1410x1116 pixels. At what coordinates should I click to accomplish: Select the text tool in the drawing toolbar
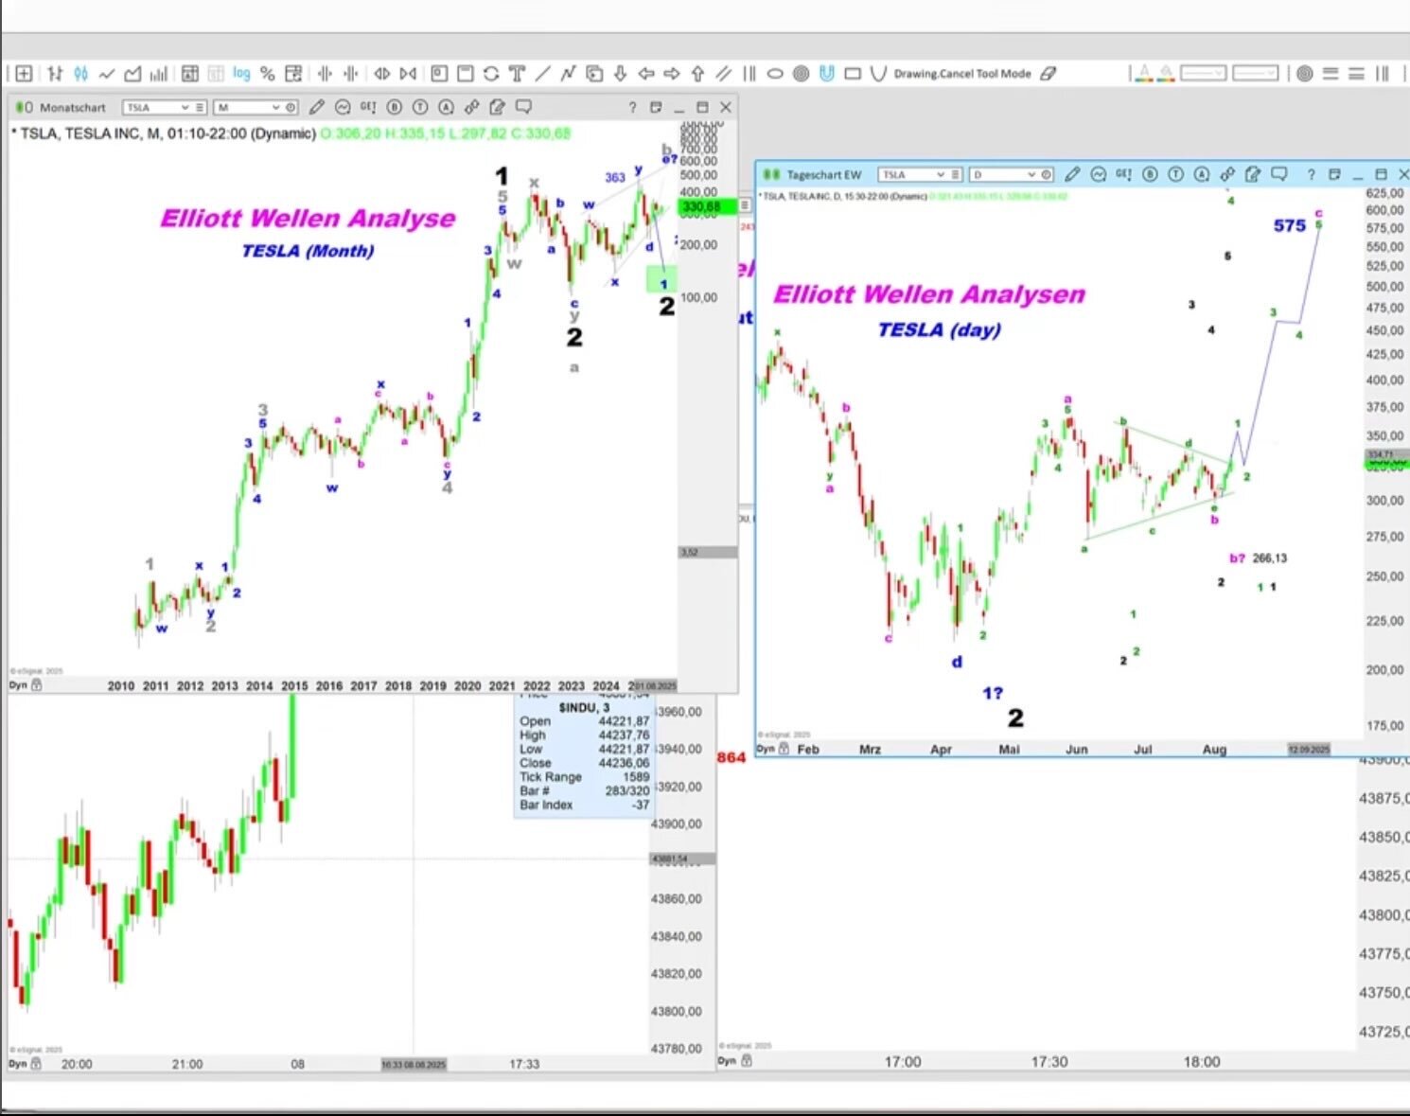(x=517, y=74)
